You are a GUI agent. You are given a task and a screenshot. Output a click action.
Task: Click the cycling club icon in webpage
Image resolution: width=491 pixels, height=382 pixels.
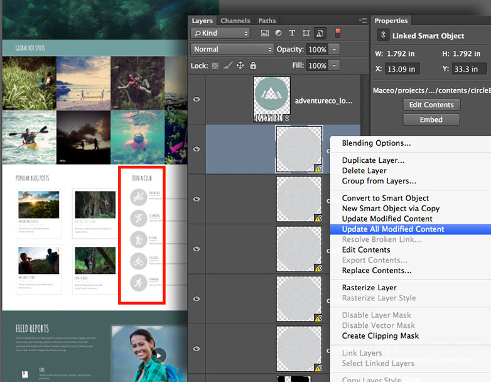(x=139, y=261)
